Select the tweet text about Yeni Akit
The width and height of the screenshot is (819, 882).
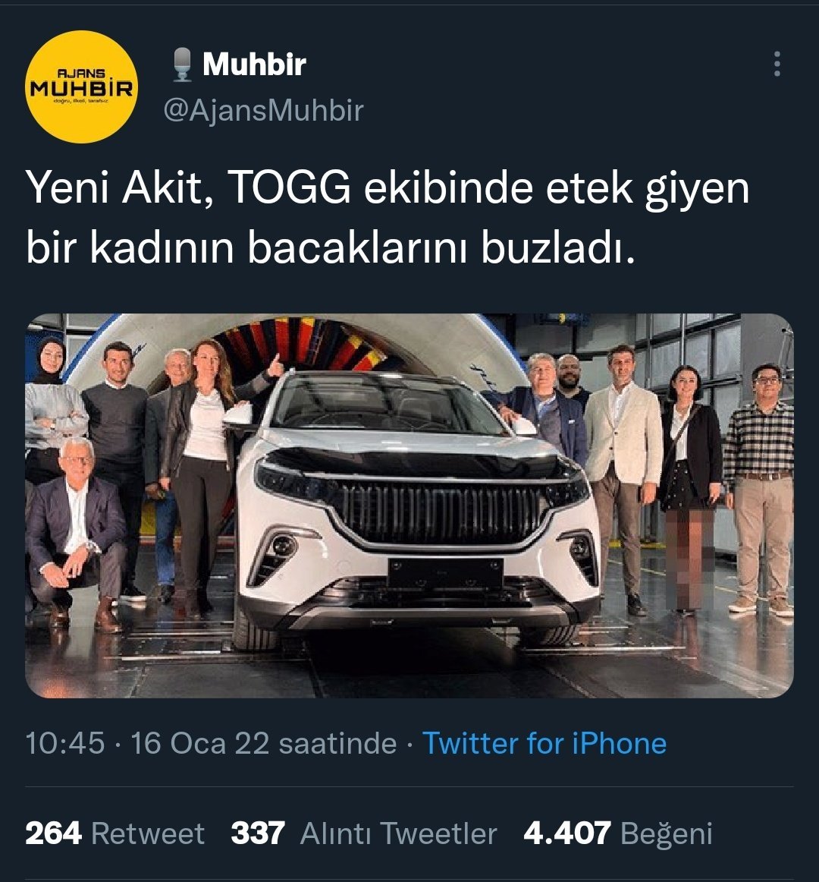coord(388,217)
